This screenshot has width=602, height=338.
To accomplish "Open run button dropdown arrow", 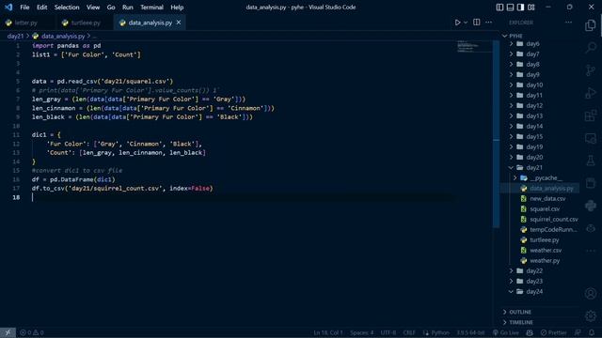I will click(466, 23).
